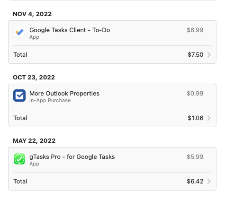The height and width of the screenshot is (200, 225).
Task: Click the $6.99 price of Google Tasks Client
Action: [x=195, y=30]
